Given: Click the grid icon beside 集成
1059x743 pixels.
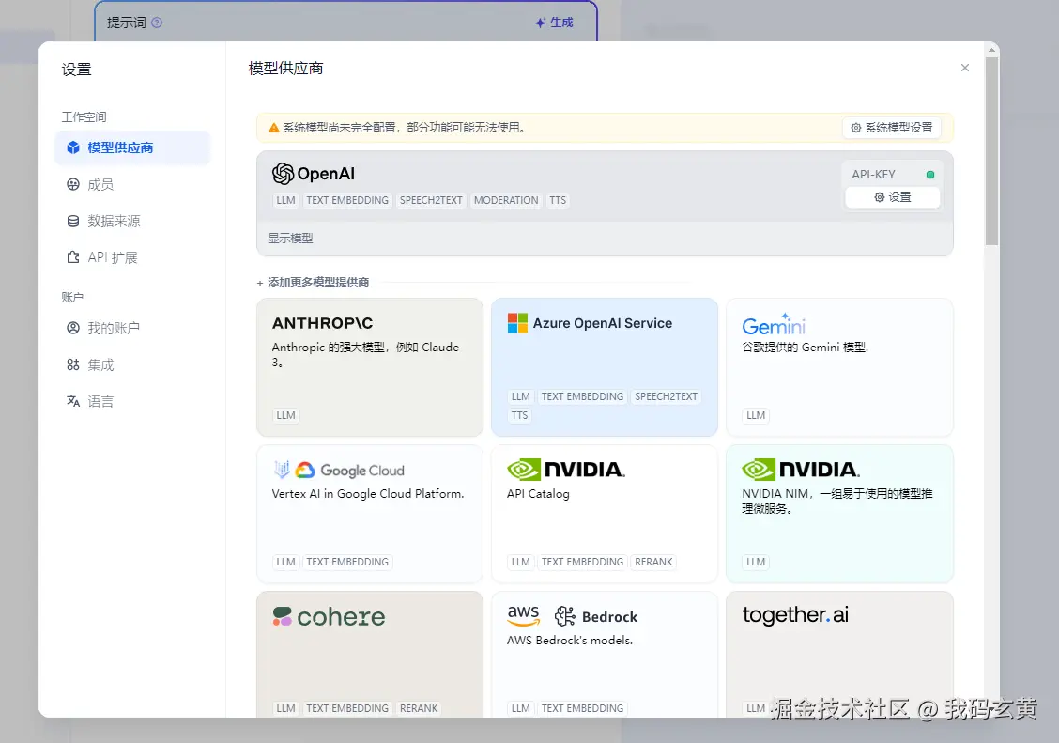Looking at the screenshot, I should 73,364.
